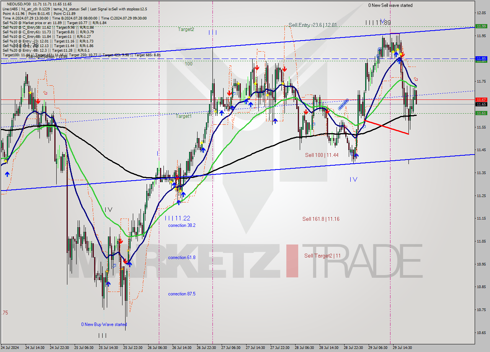This screenshot has width=490, height=352.
Task: Click the 12.05 price scale value
Action: pyautogui.click(x=481, y=13)
